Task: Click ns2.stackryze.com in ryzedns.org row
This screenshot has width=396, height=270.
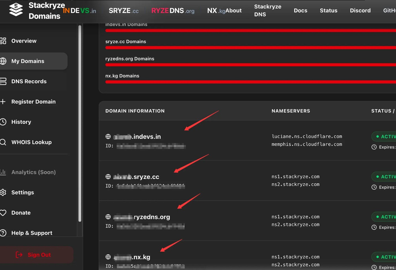Action: click(x=295, y=225)
